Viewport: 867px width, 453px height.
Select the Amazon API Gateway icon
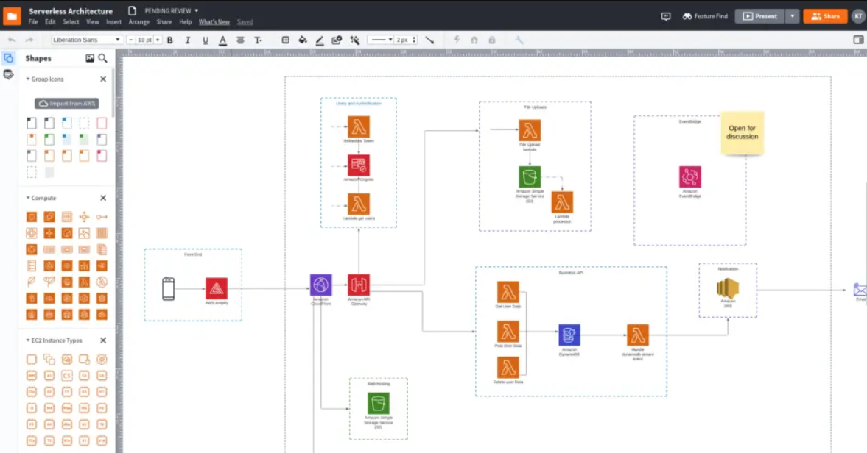click(x=358, y=285)
